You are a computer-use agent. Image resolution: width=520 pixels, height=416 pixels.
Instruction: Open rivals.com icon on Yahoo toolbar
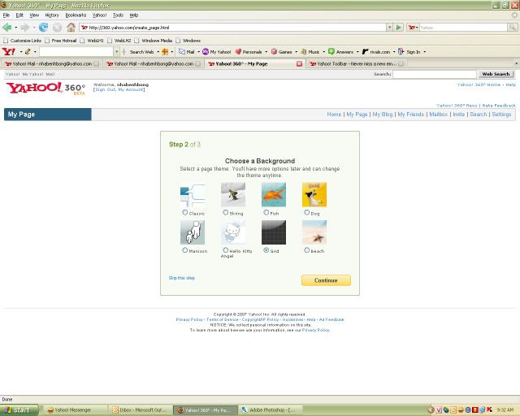pos(365,52)
